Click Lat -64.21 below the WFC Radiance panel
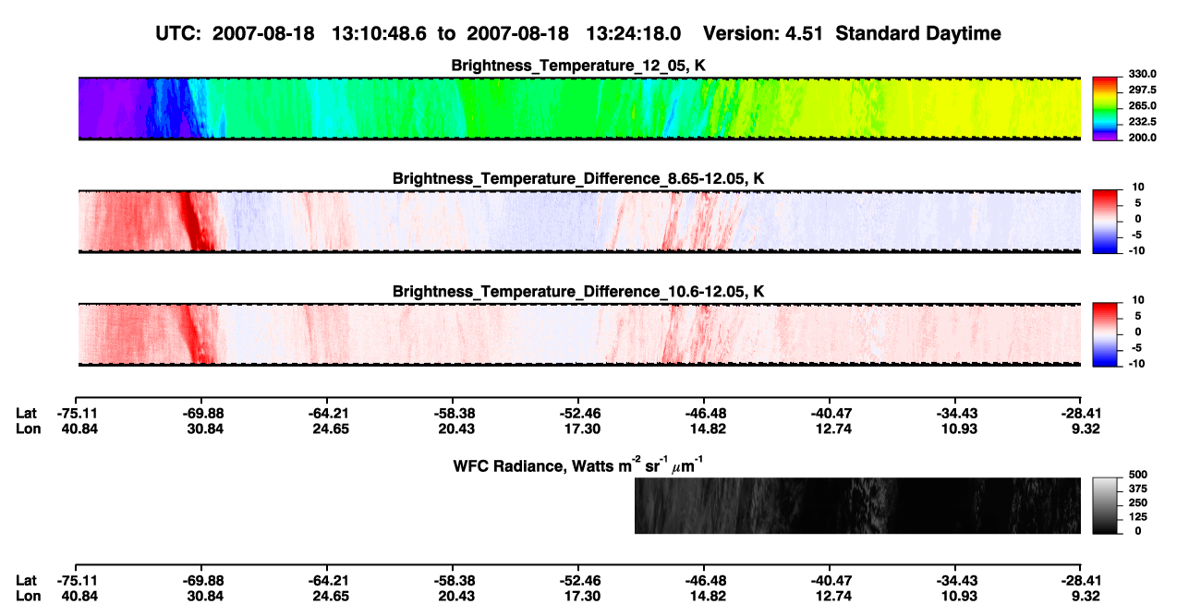Screen dimensions: 1201x616 pyautogui.click(x=327, y=581)
